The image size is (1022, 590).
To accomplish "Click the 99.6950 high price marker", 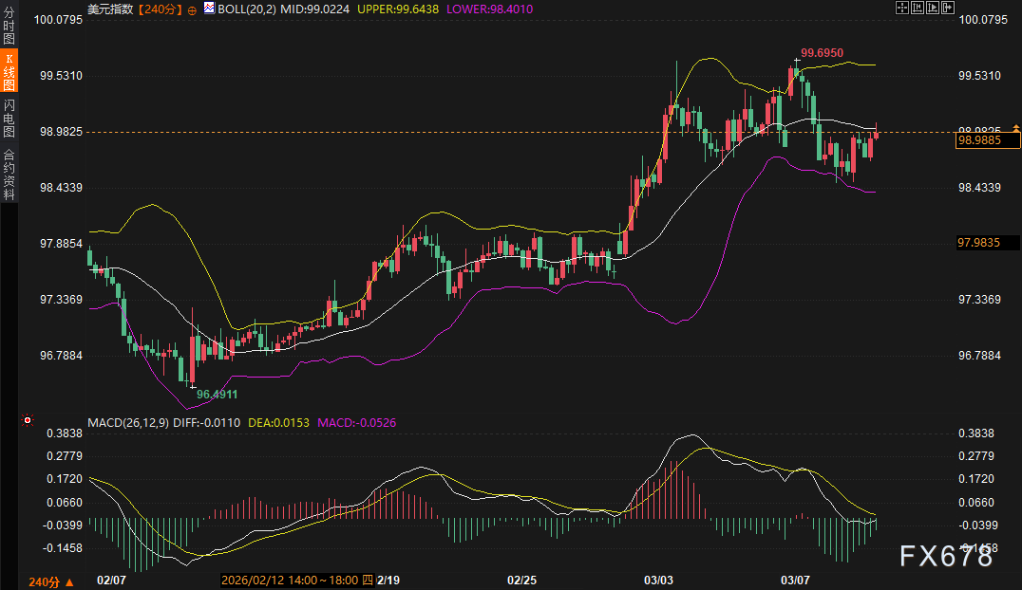I will (822, 53).
